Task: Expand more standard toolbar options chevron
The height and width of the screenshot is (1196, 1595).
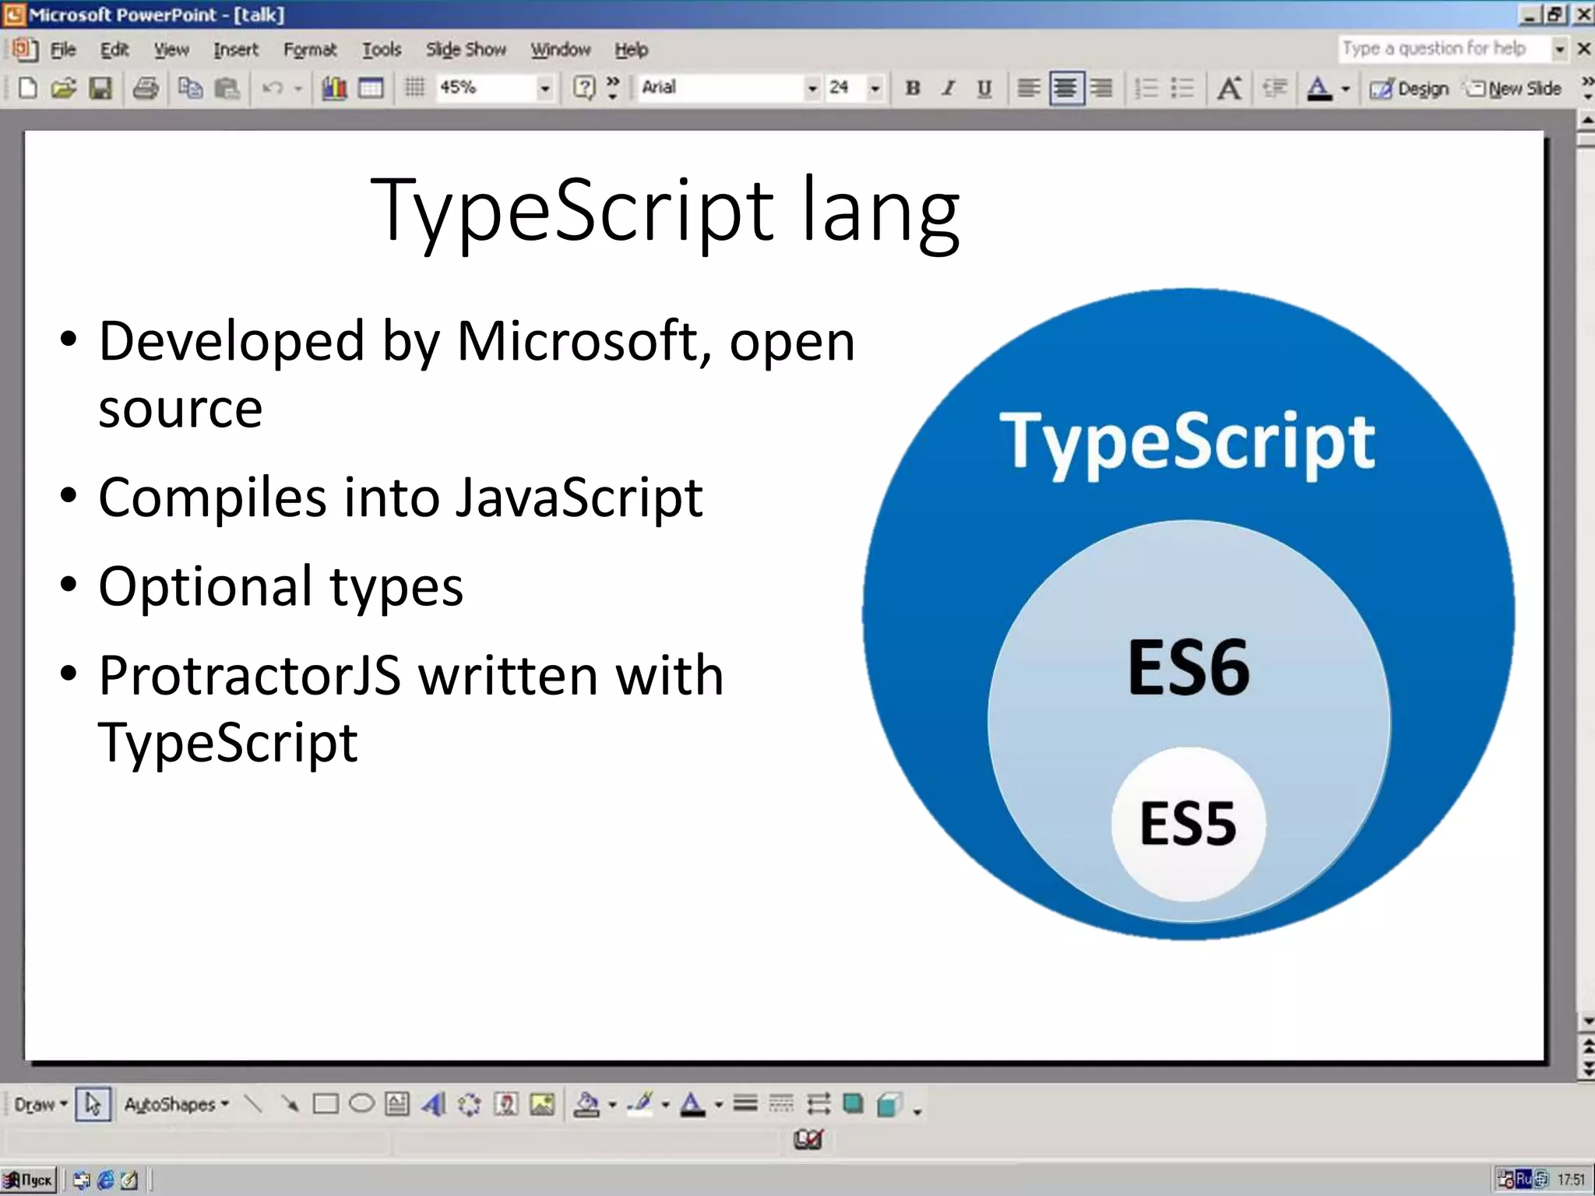Action: 613,87
